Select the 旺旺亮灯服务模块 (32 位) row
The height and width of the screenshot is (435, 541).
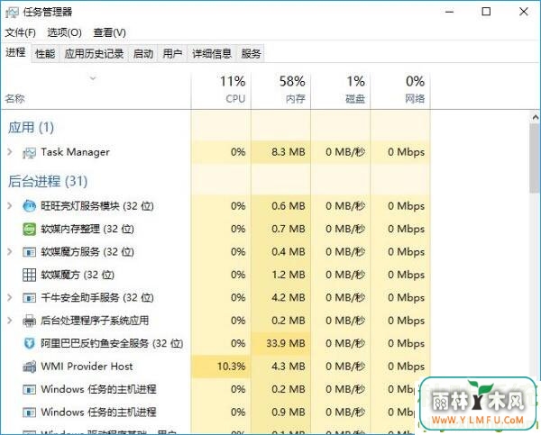pyautogui.click(x=216, y=206)
